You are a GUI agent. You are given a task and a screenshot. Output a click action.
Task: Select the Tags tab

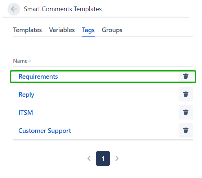point(88,30)
